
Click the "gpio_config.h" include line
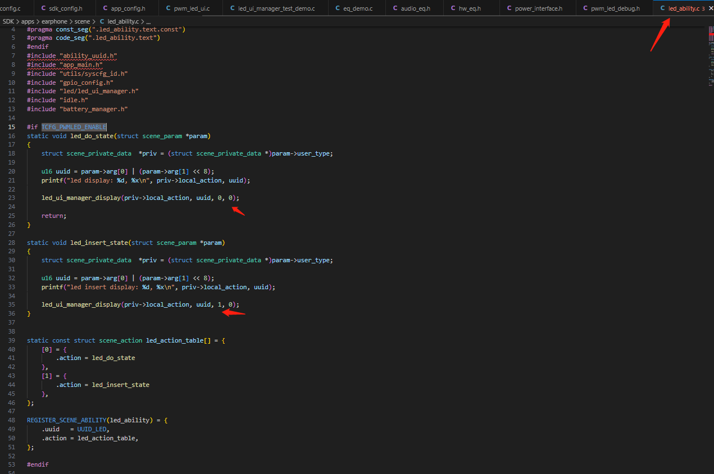coord(70,83)
